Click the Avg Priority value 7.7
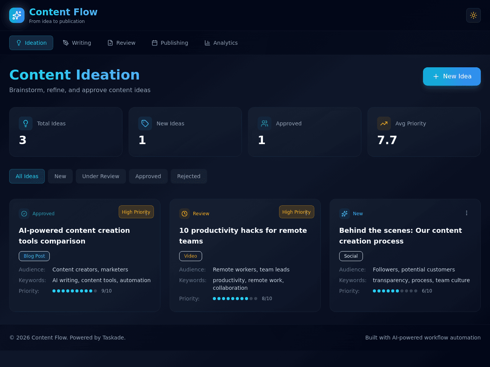 (x=387, y=140)
